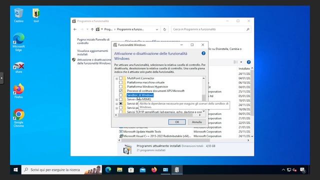Focus the taskbar search box
This screenshot has height=180, width=320.
coord(61,170)
